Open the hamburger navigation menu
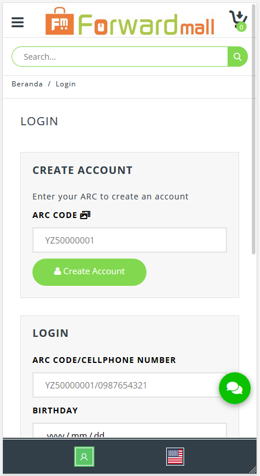This screenshot has width=260, height=476. 17,23
